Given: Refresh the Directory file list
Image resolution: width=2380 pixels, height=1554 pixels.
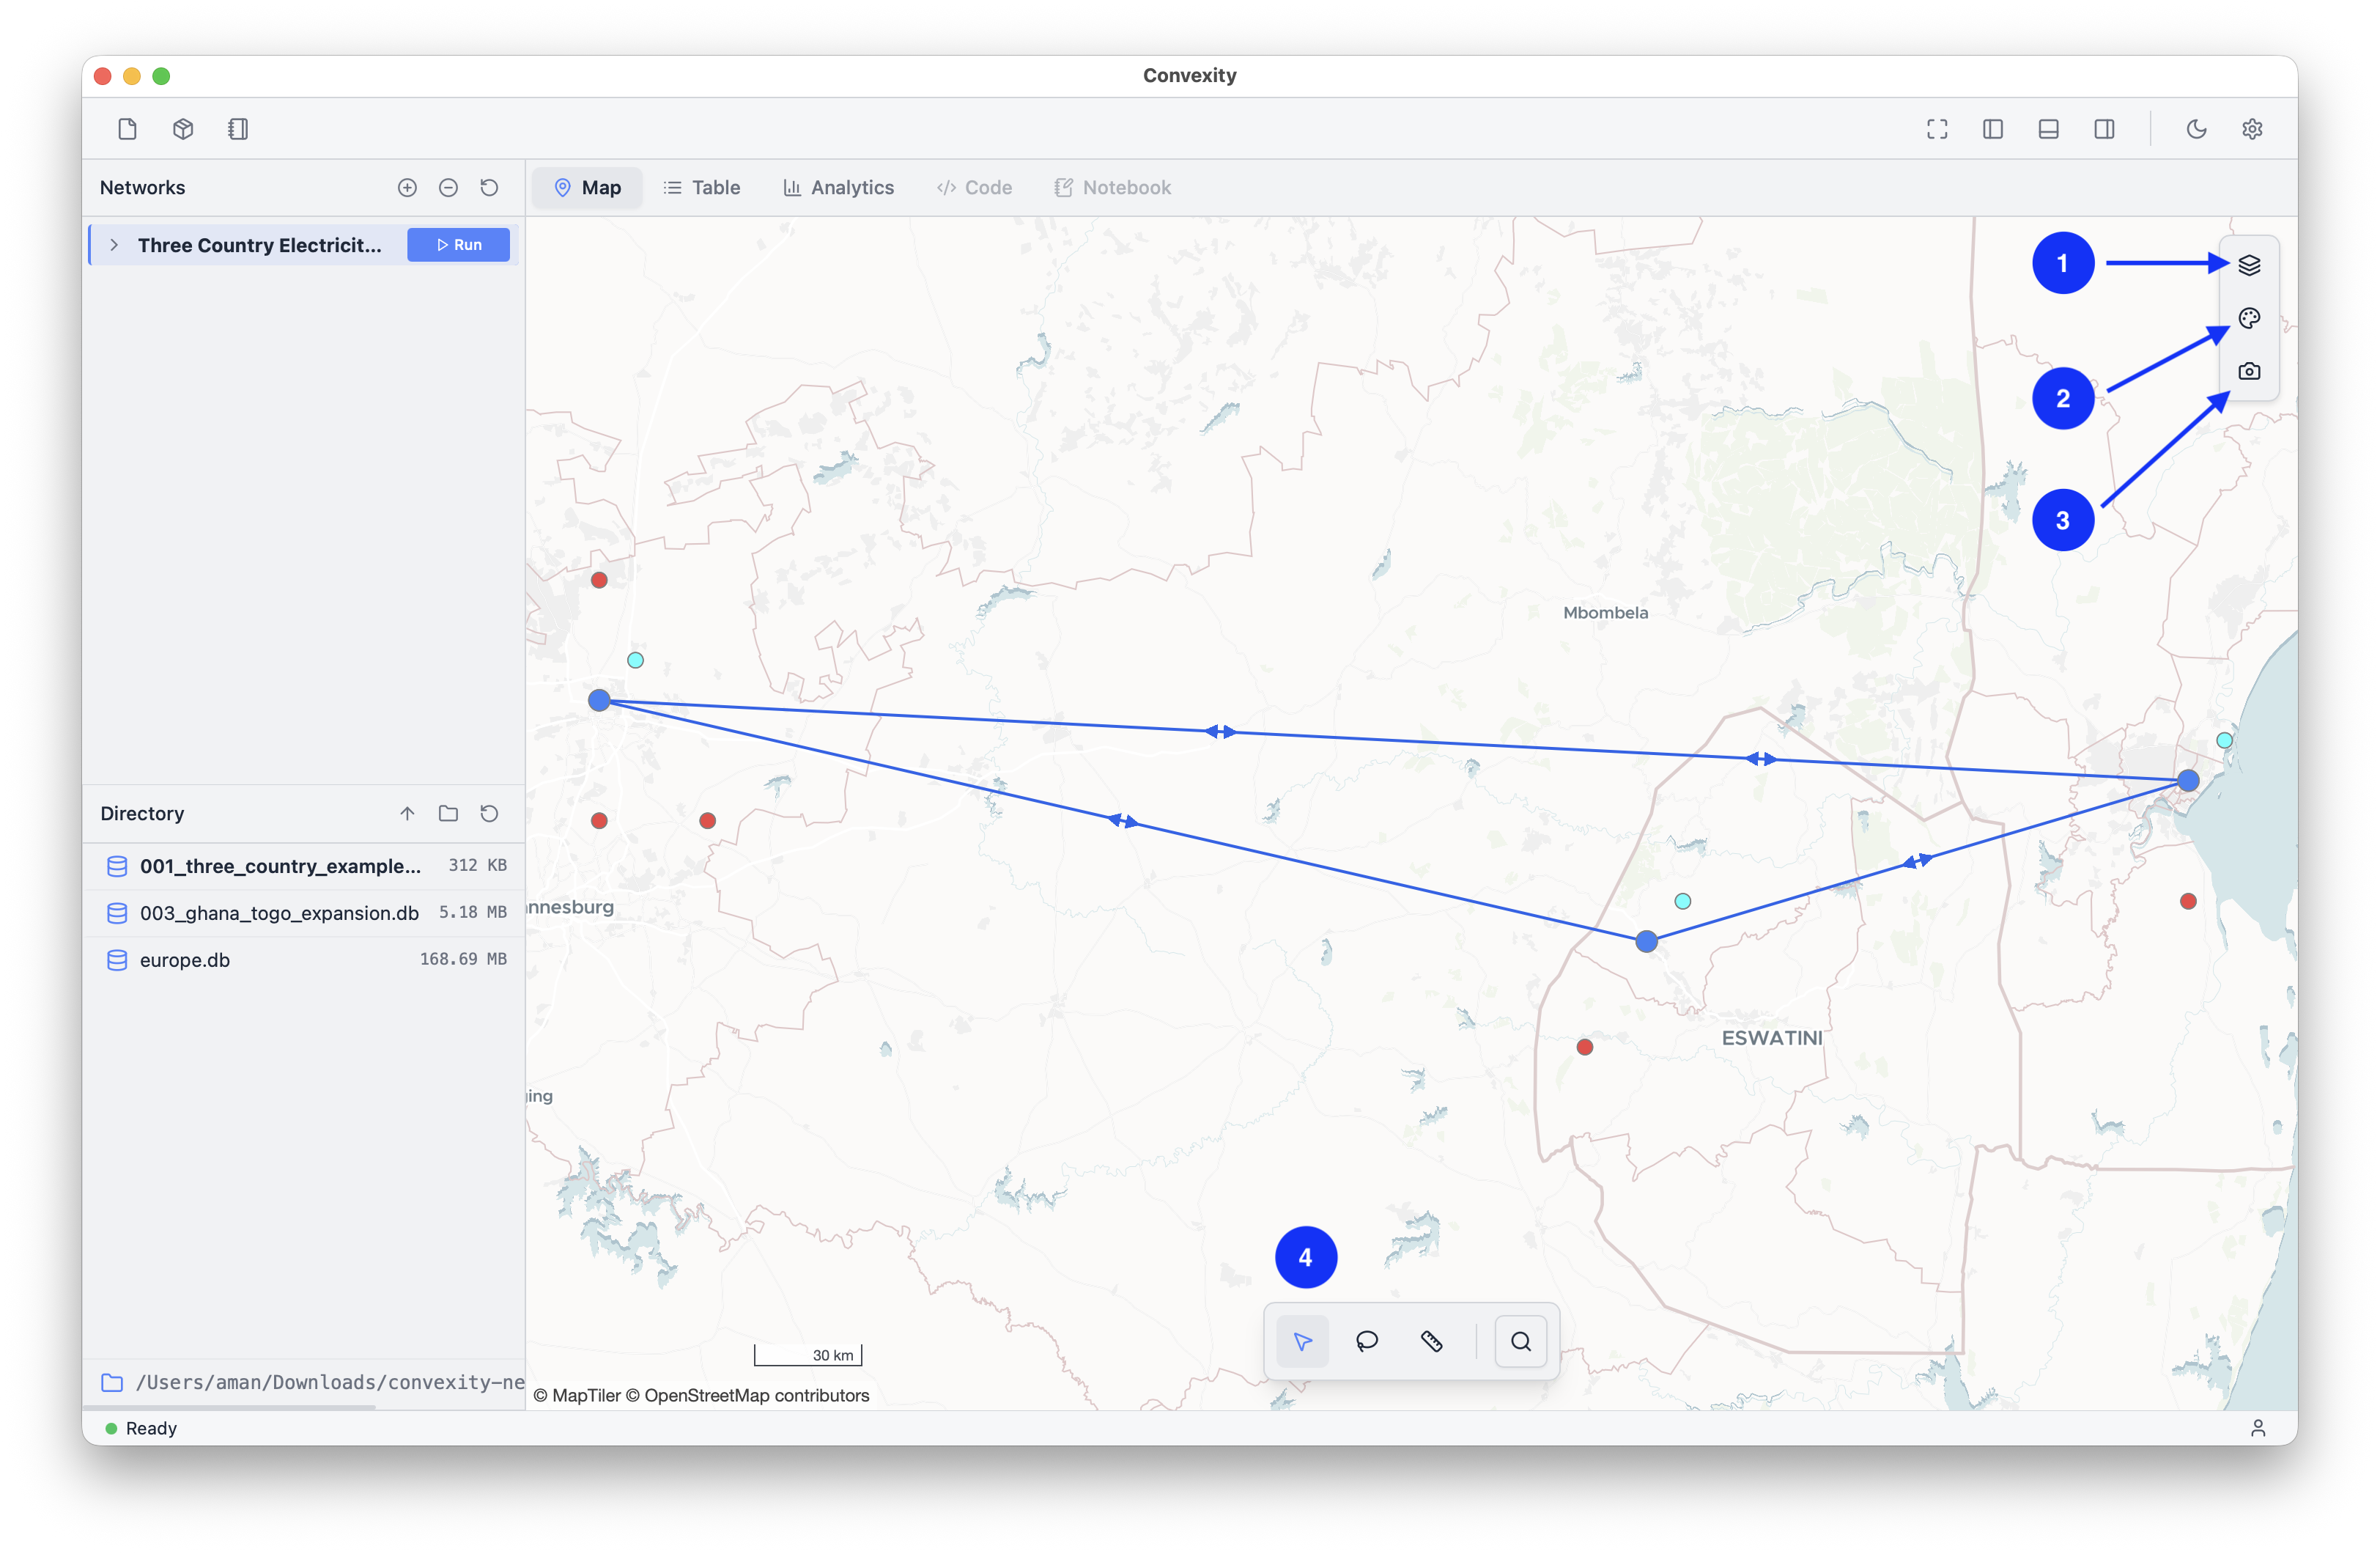Looking at the screenshot, I should (488, 814).
